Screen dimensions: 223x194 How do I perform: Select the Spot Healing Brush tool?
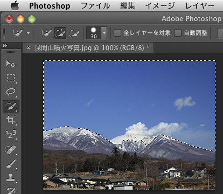(x=11, y=150)
